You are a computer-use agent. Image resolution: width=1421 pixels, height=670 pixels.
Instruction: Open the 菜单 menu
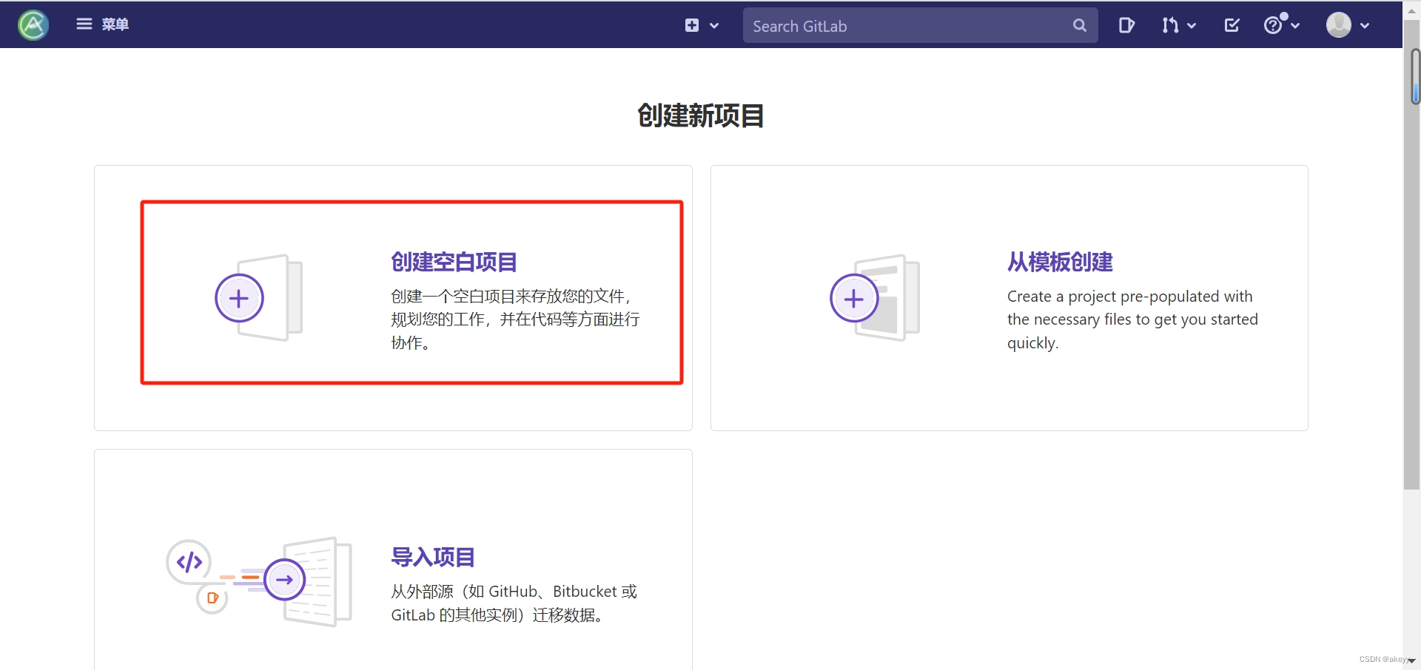115,24
